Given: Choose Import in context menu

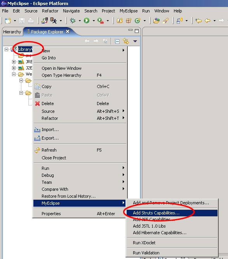Looking at the screenshot, I should 80,129.
